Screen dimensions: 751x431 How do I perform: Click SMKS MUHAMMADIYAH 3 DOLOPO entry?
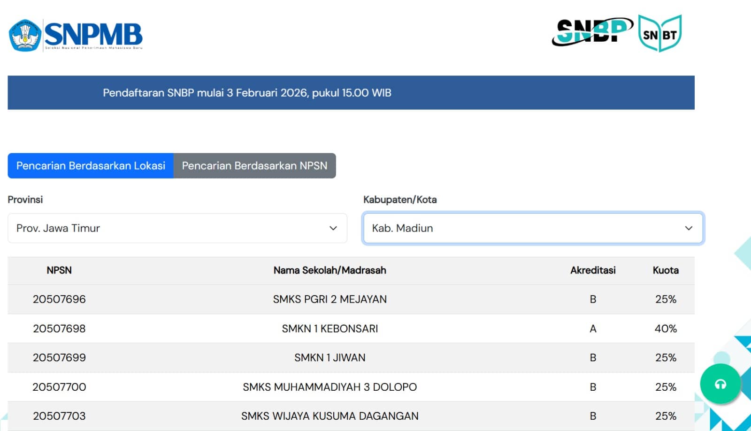pyautogui.click(x=330, y=387)
